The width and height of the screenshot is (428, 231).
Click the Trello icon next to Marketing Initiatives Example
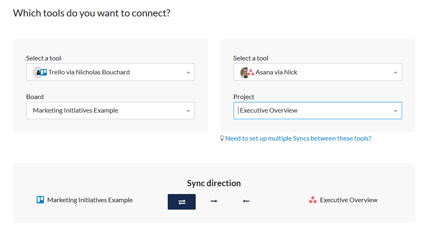coord(40,200)
